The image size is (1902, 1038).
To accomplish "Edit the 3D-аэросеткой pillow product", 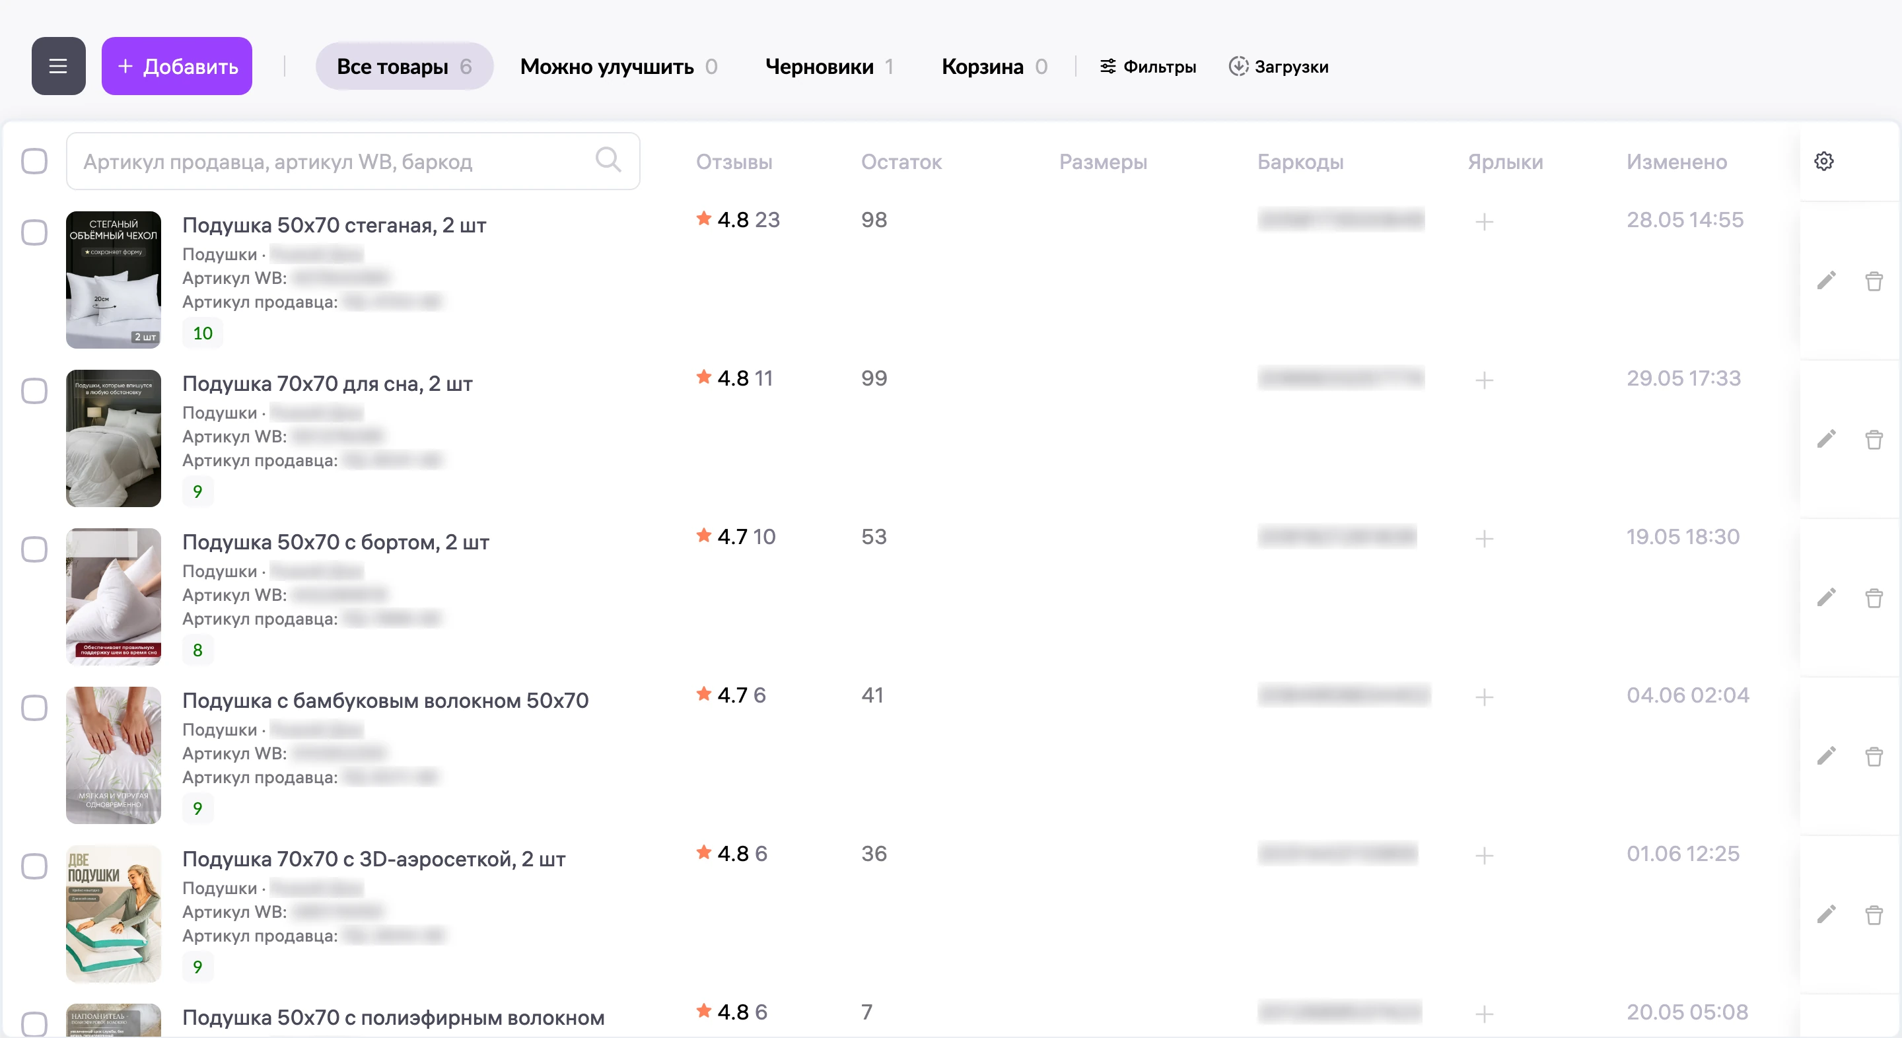I will [x=1826, y=915].
